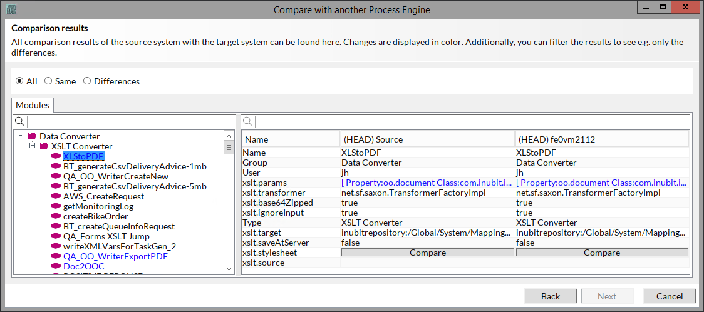The image size is (704, 312).
Task: Select XLStoPDF in the module tree
Action: click(x=84, y=156)
